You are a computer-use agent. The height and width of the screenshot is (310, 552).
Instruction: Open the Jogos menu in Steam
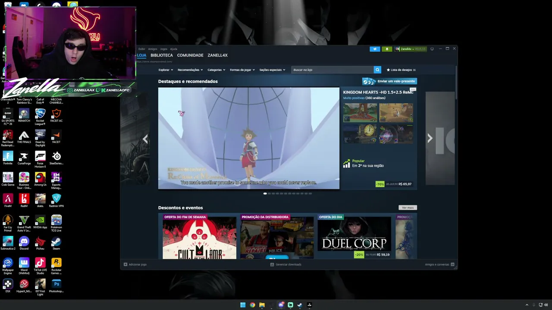point(164,49)
